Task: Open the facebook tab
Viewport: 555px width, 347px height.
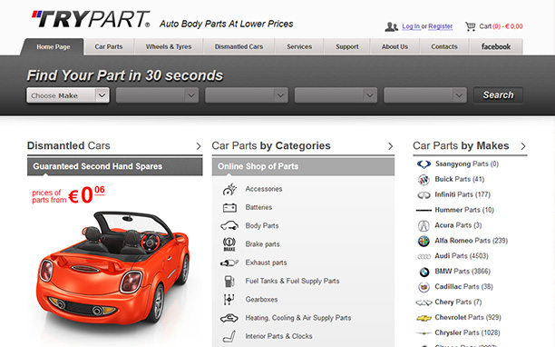Action: pos(496,47)
